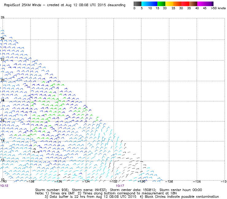Click the purple 10:17 time marker
The width and height of the screenshot is (227, 199).
coord(120,186)
